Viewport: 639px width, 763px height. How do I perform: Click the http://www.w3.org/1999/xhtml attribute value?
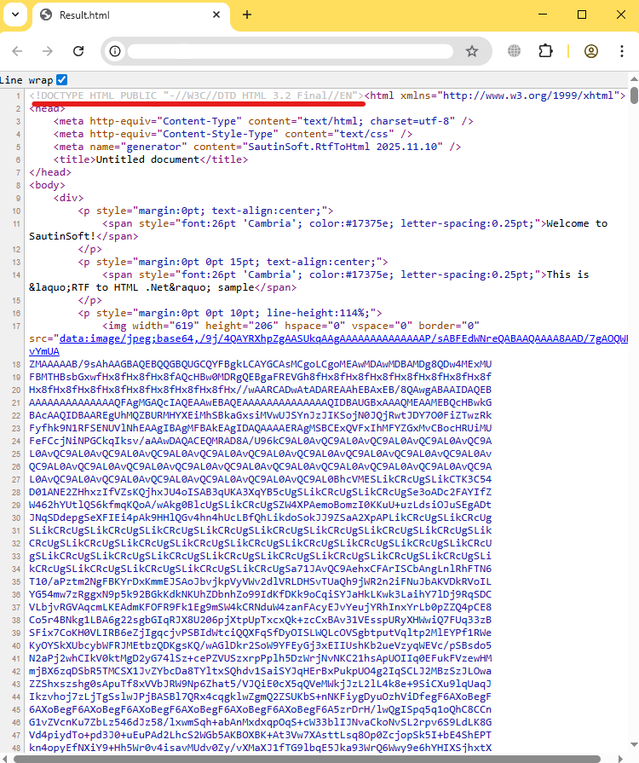528,95
